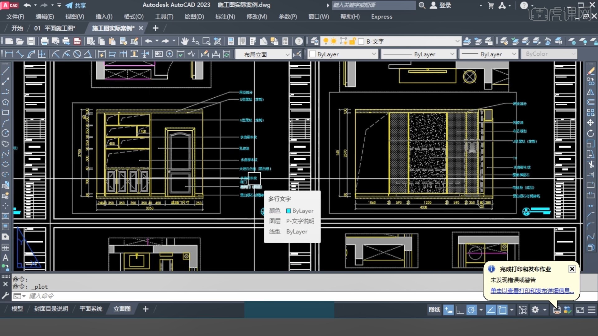Export with the red DWF icon

point(77,41)
